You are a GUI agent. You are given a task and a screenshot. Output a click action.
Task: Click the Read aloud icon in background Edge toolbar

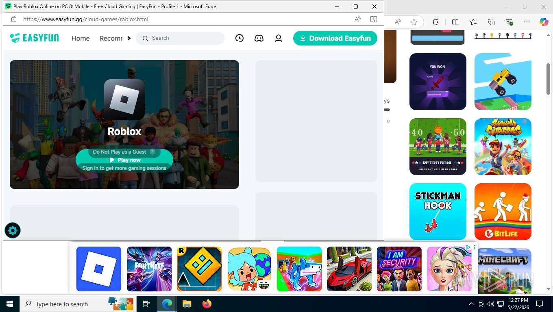[398, 22]
